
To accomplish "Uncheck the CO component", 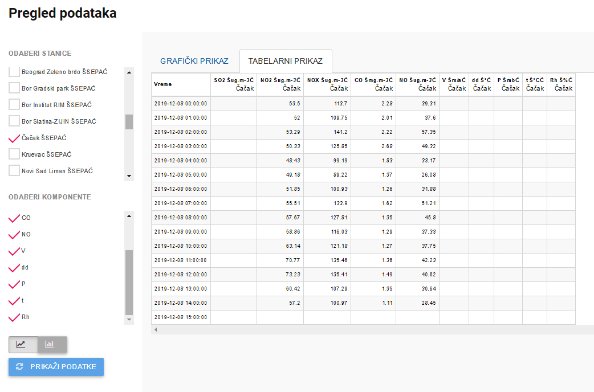I will (14, 218).
